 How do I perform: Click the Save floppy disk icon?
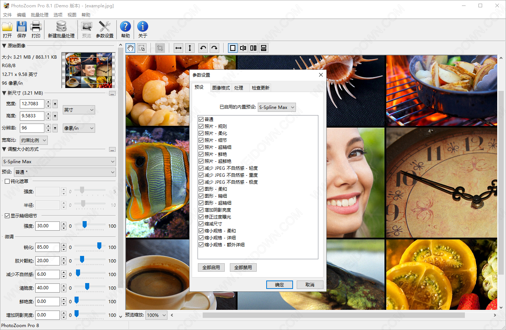click(22, 27)
